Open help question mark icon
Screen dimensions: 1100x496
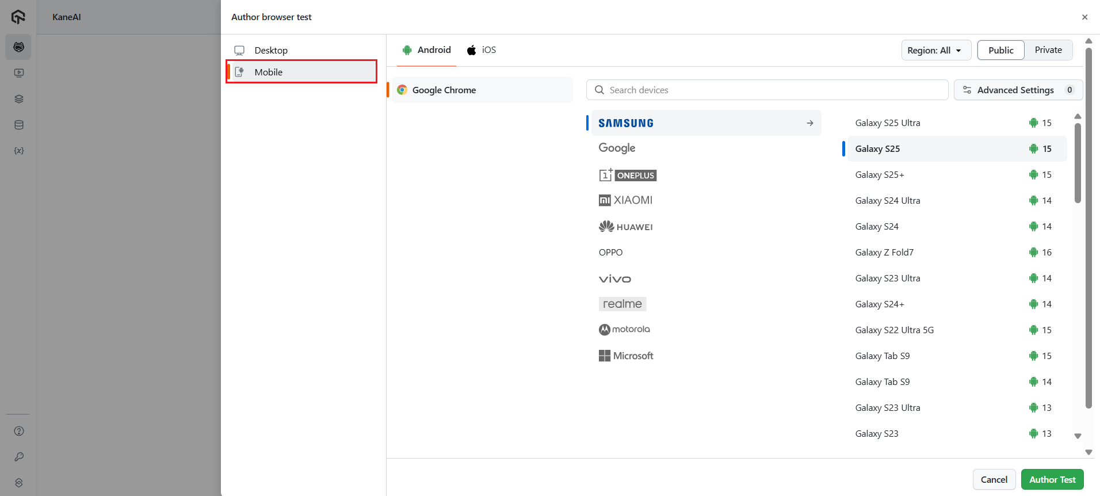[18, 431]
